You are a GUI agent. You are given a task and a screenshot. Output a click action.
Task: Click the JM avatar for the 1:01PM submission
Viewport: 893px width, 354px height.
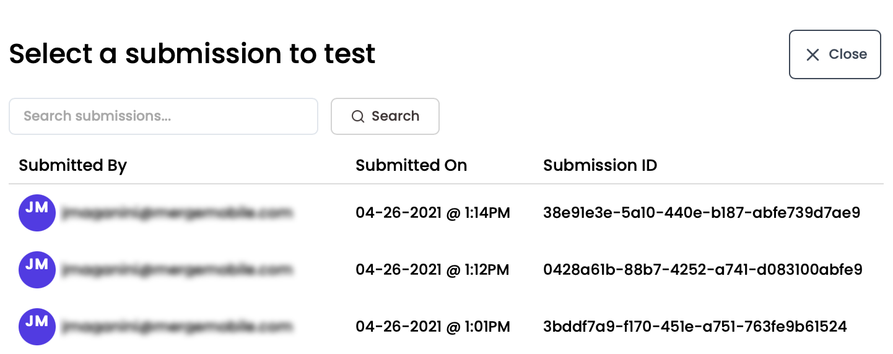coord(37,326)
